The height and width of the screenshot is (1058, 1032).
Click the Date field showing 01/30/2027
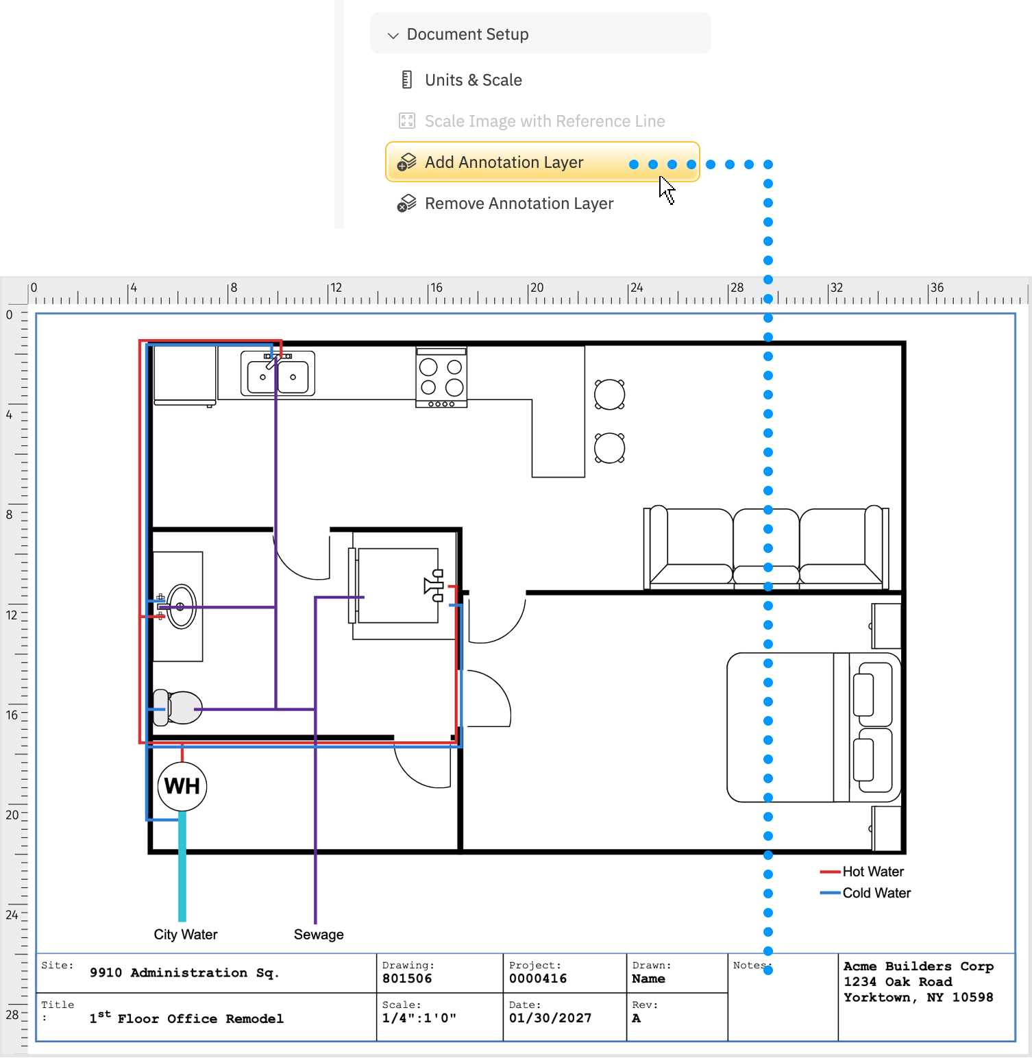point(552,1018)
